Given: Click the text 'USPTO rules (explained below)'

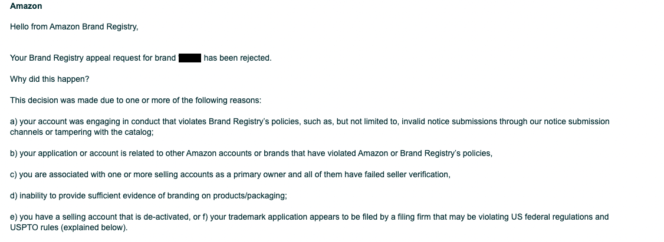Looking at the screenshot, I should click(x=68, y=228).
